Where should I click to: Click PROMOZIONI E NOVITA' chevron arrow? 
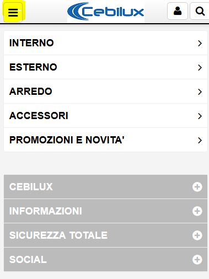(200, 140)
